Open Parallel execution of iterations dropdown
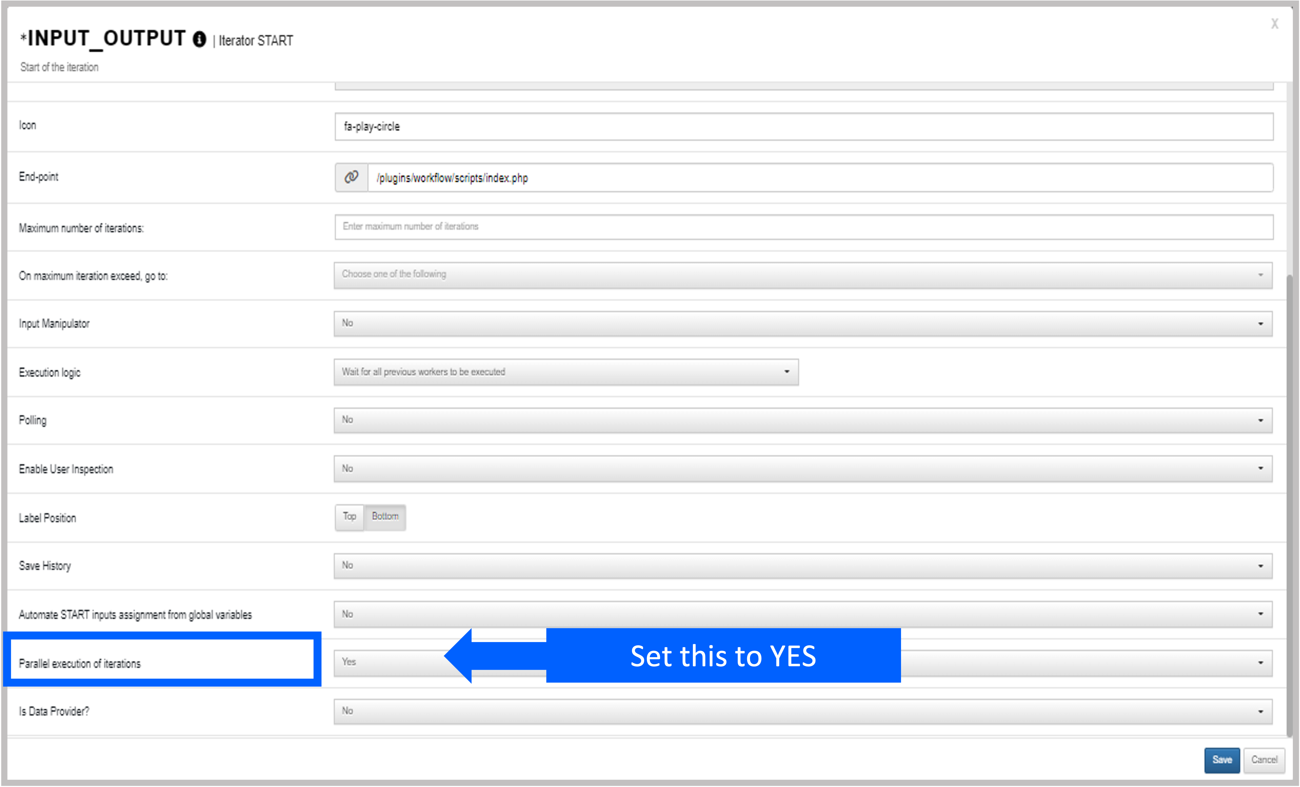Viewport: 1300px width, 787px height. 803,663
